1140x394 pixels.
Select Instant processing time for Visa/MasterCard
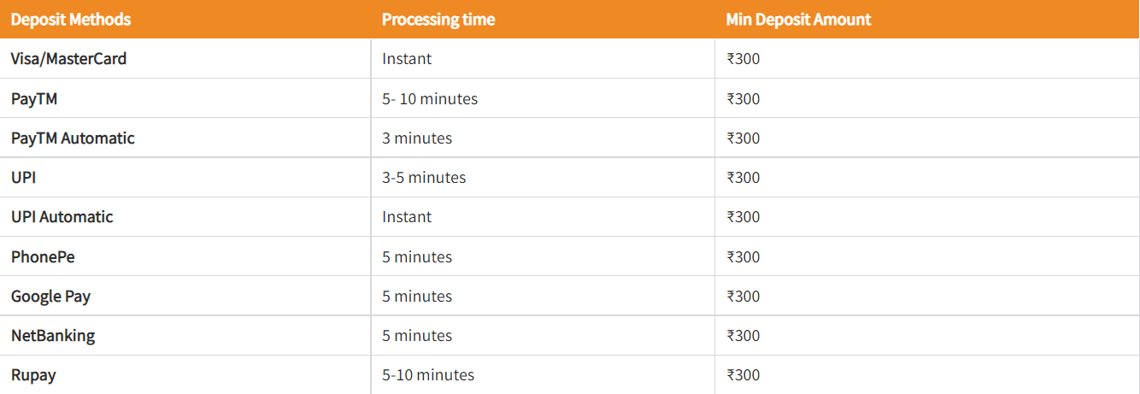click(x=407, y=59)
